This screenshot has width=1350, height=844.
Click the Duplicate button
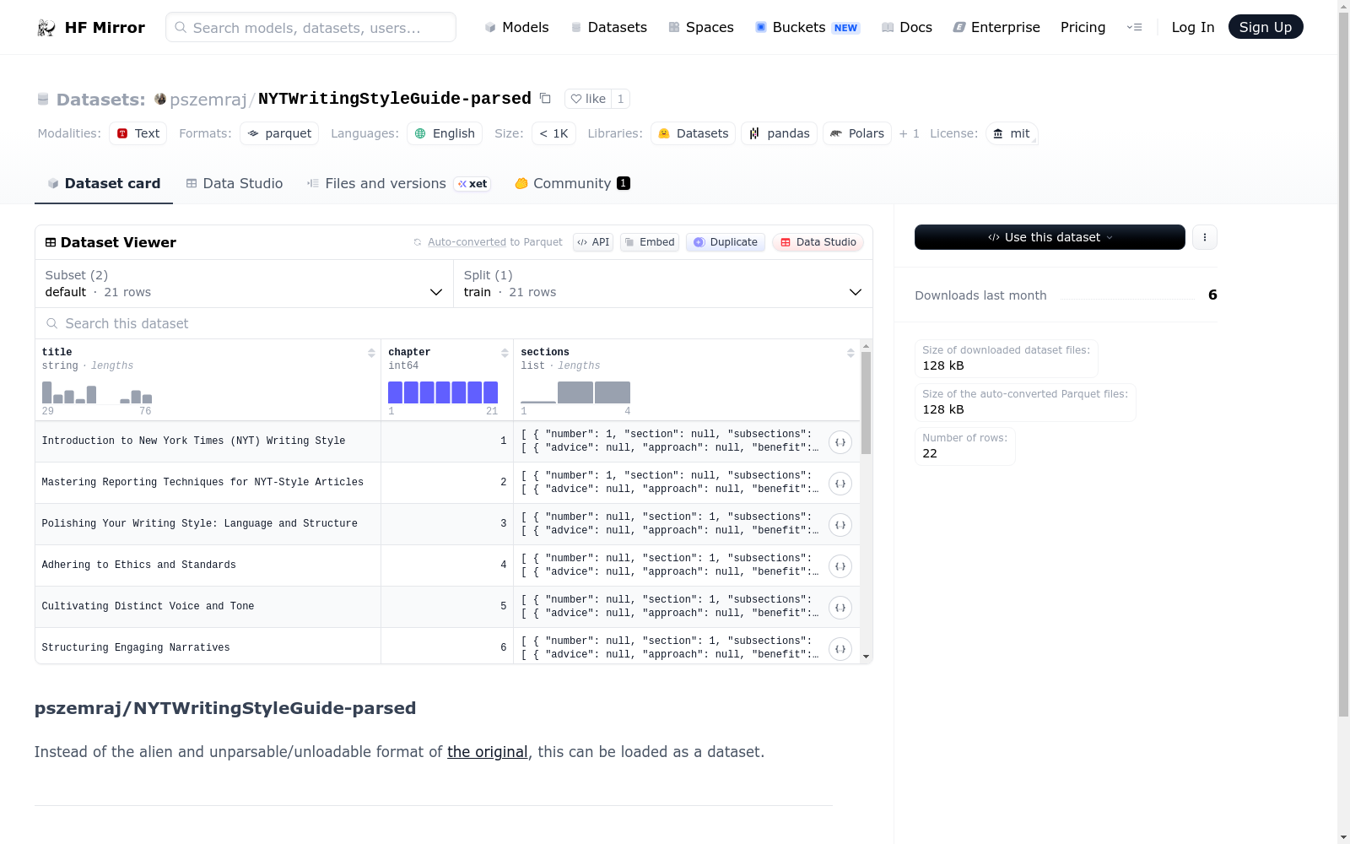(726, 242)
